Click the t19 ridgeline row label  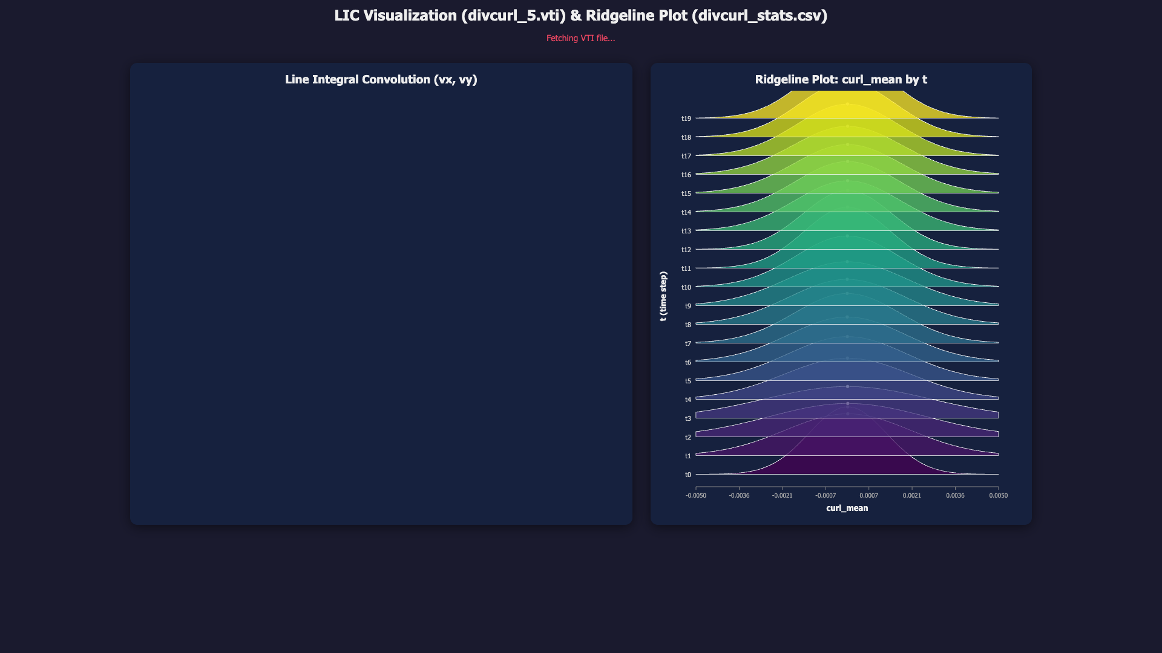[x=686, y=119]
